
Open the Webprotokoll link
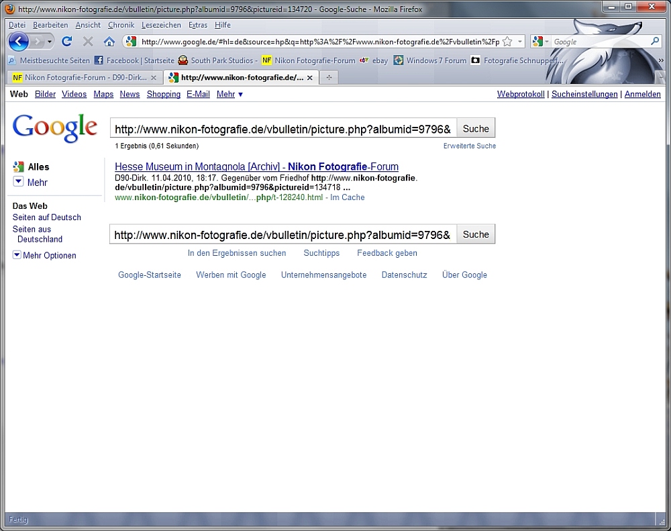(x=521, y=94)
